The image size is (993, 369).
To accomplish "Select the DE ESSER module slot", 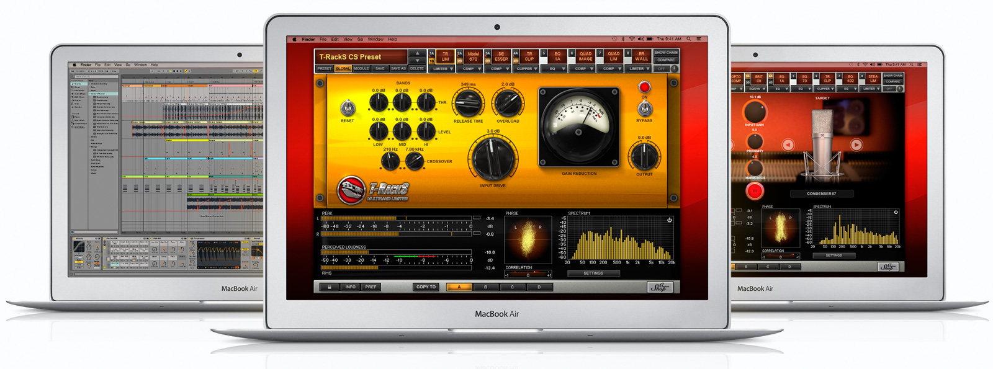I will [x=501, y=56].
